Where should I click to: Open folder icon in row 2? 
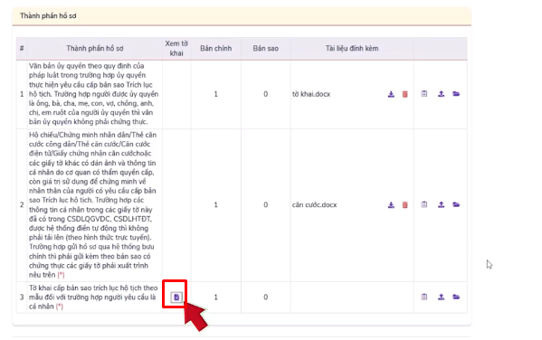point(456,204)
